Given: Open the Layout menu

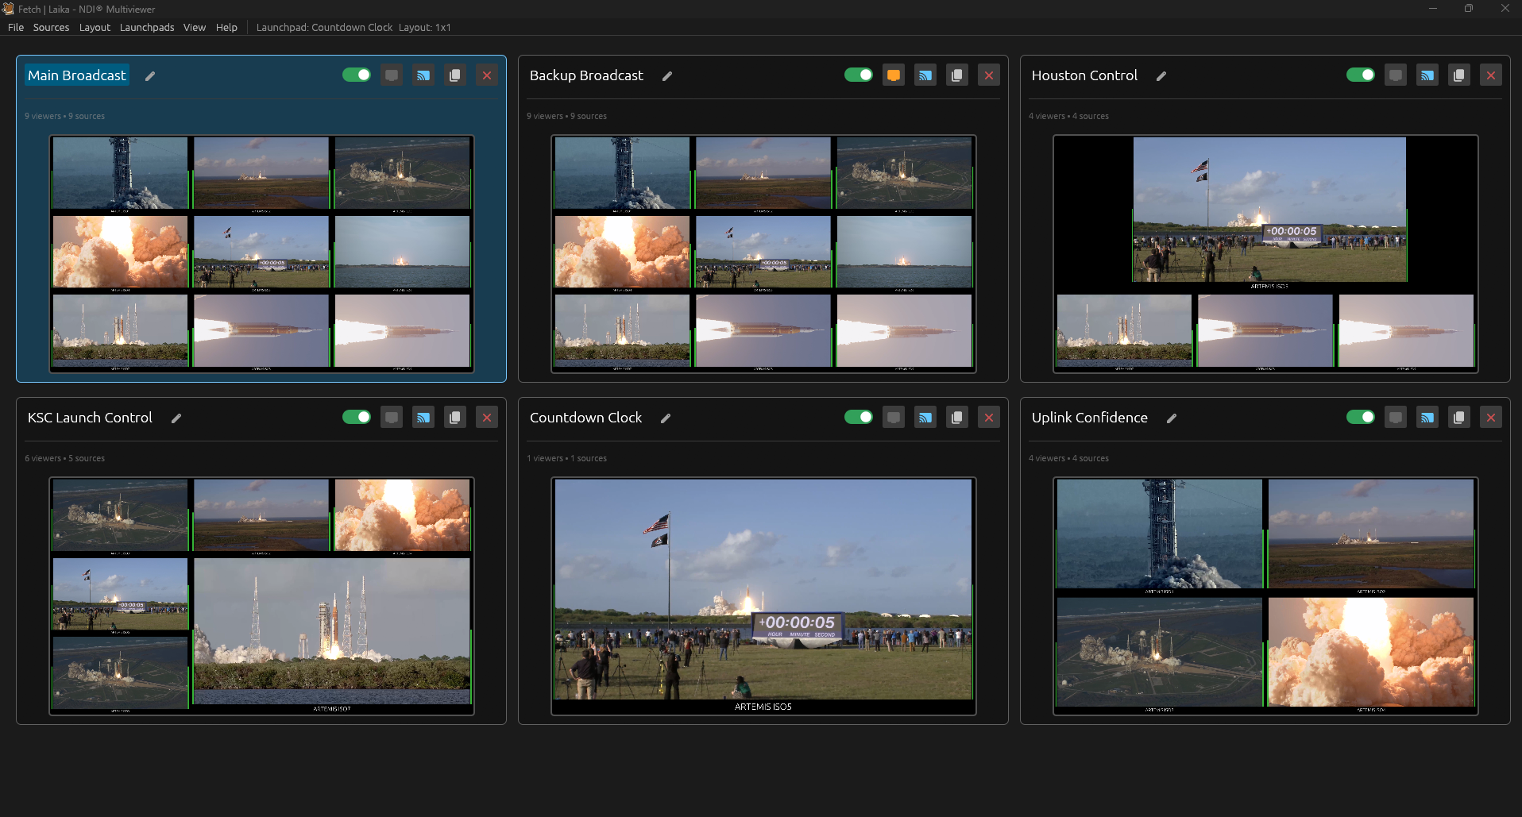Looking at the screenshot, I should (x=95, y=27).
